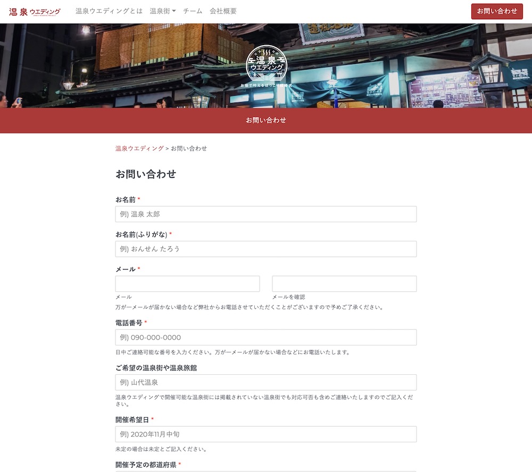Focus the お名前 input field
Viewport: 532px width, 472px height.
(265, 214)
